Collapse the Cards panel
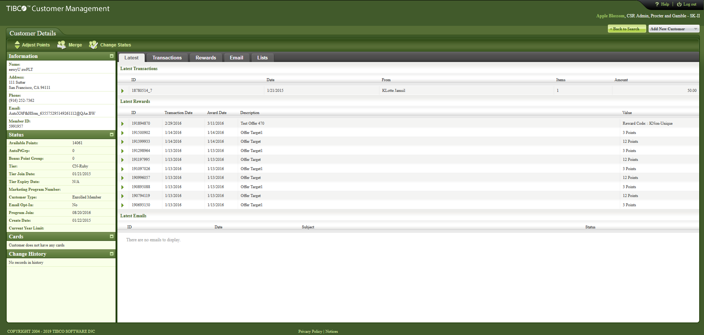Screen dimensions: 704x335 click(111, 236)
